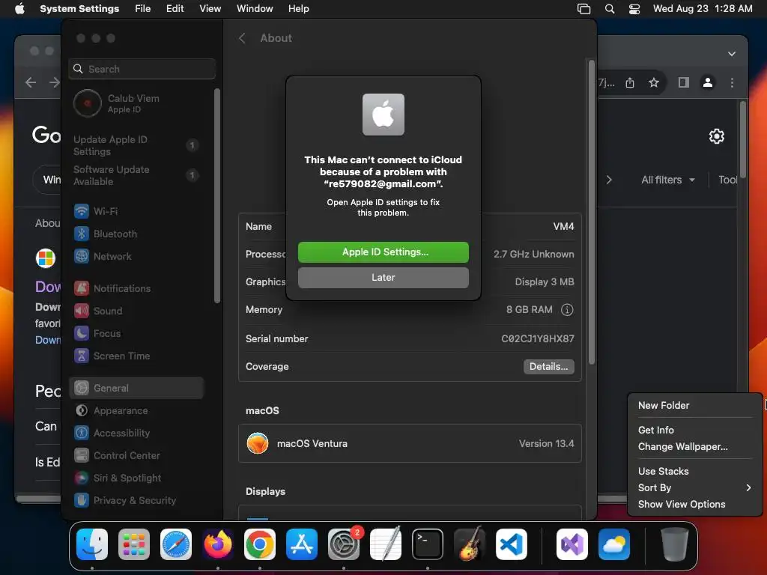Image resolution: width=767 pixels, height=575 pixels.
Task: Open Trash from the Dock
Action: point(675,544)
